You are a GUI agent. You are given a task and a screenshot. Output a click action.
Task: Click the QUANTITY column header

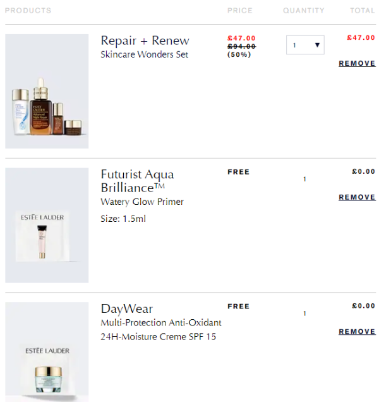pos(303,11)
